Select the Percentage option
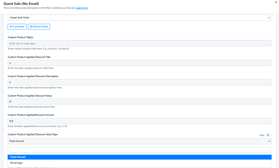The image size is (279, 168). 140,163
